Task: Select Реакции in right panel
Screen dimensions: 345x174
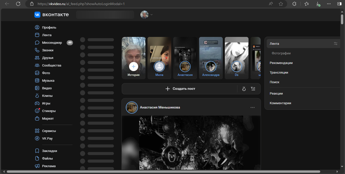Action: point(276,94)
